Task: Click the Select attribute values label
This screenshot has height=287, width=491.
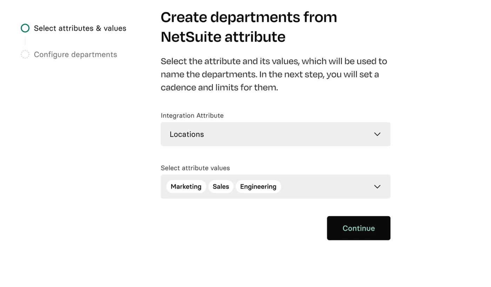Action: (x=195, y=168)
